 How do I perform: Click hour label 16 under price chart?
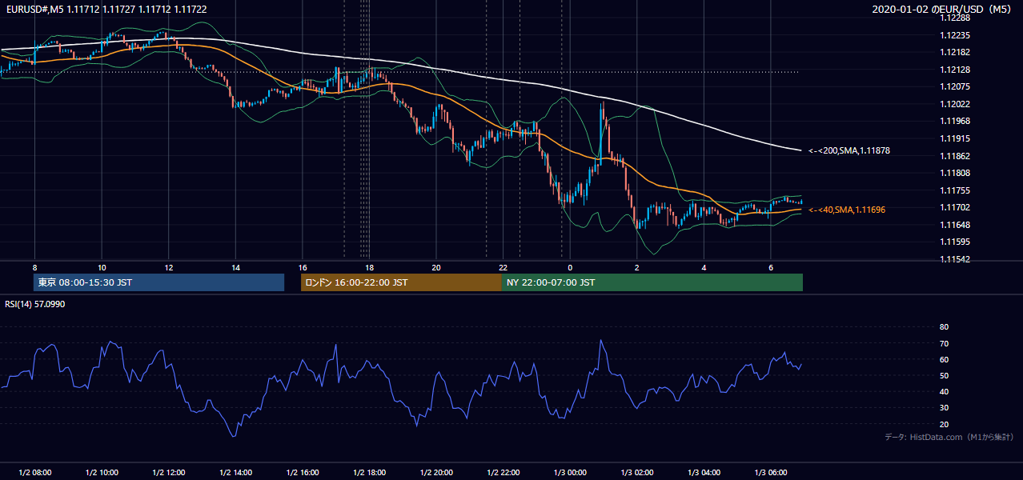303,267
